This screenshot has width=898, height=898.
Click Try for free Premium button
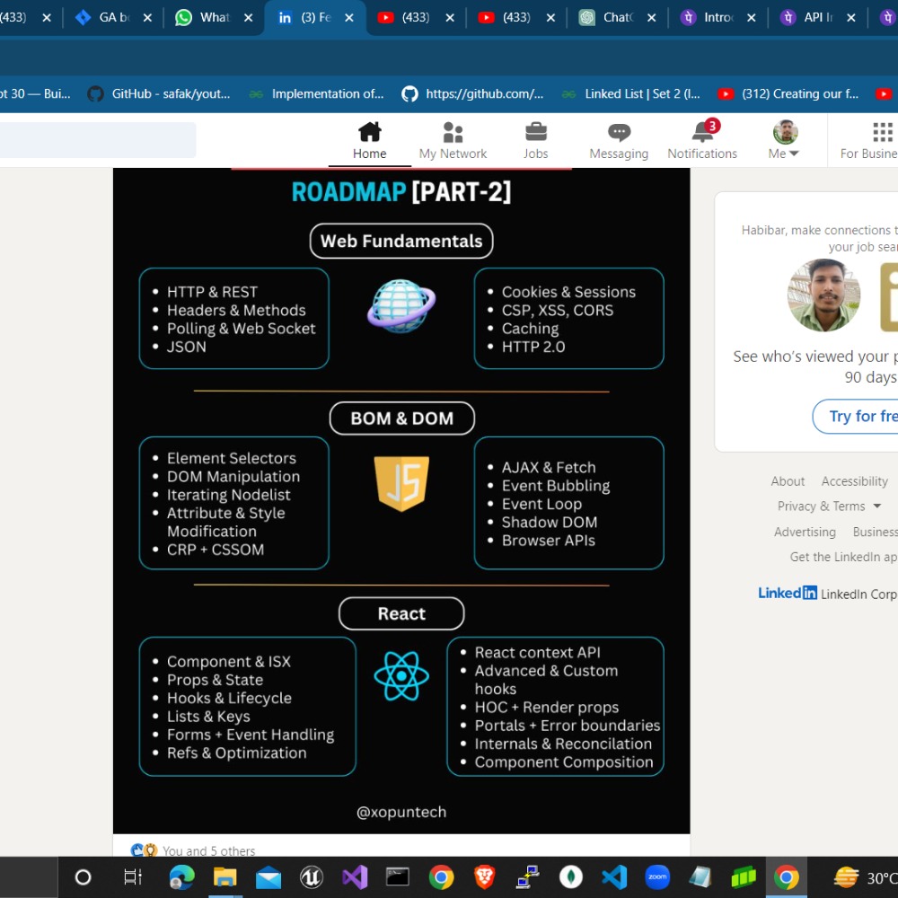pyautogui.click(x=856, y=417)
